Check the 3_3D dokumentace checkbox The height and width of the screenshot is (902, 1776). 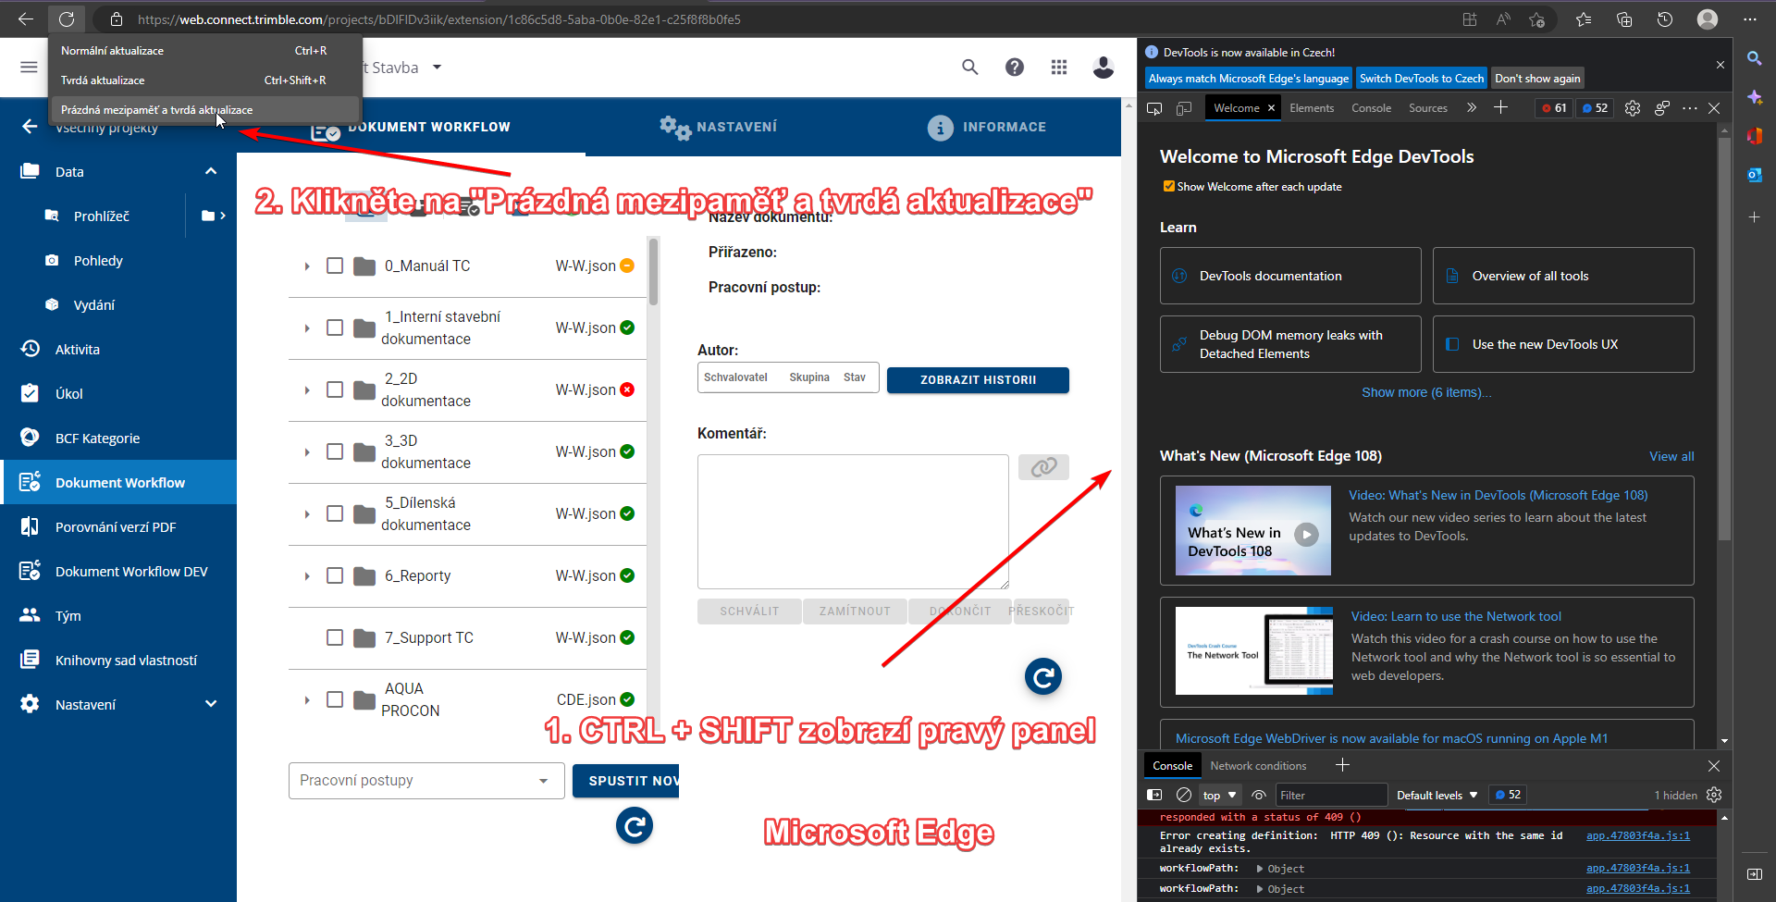coord(335,451)
